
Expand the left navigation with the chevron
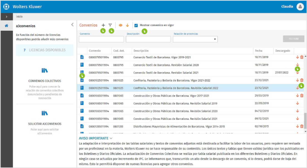(x=6, y=17)
